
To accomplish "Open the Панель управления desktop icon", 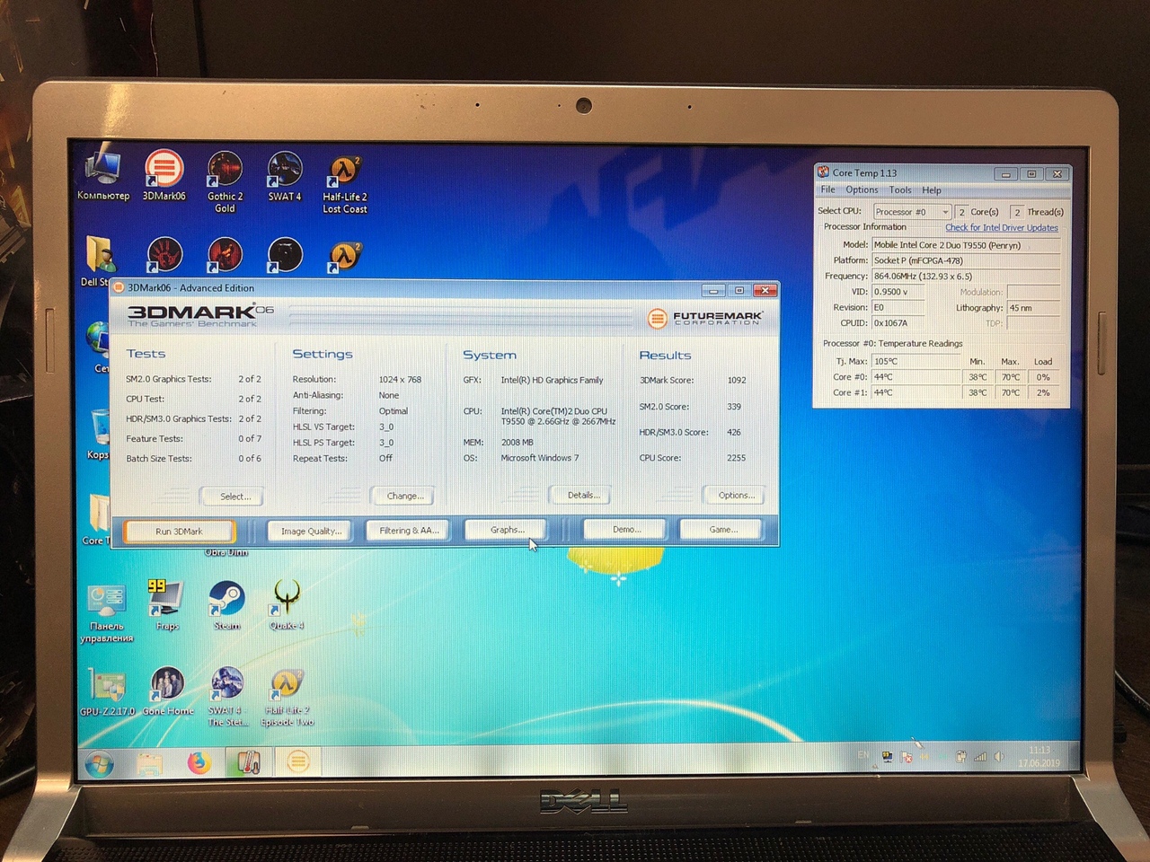I will coord(106,613).
